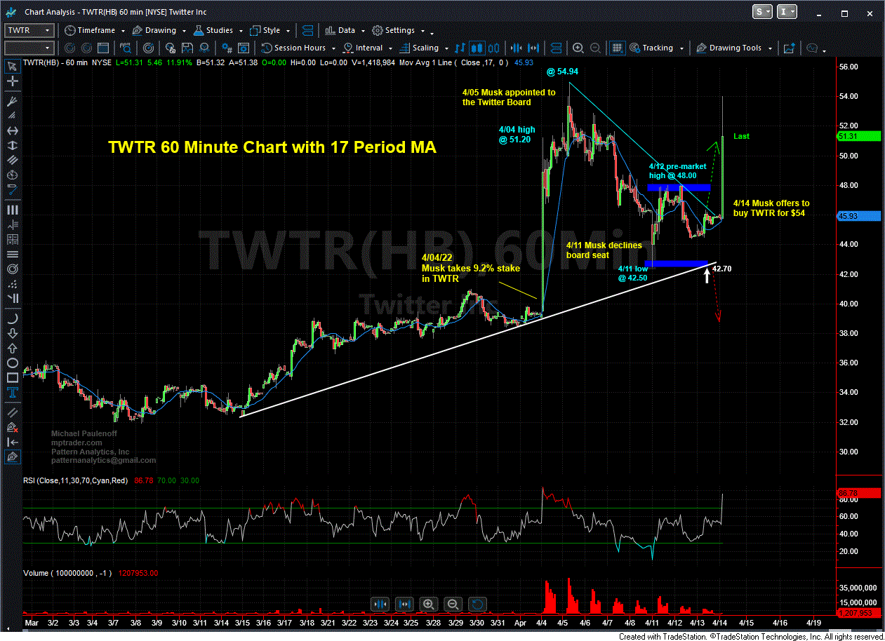This screenshot has width=885, height=641.
Task: Expand the Drawing Tools dropdown arrow
Action: pos(771,48)
